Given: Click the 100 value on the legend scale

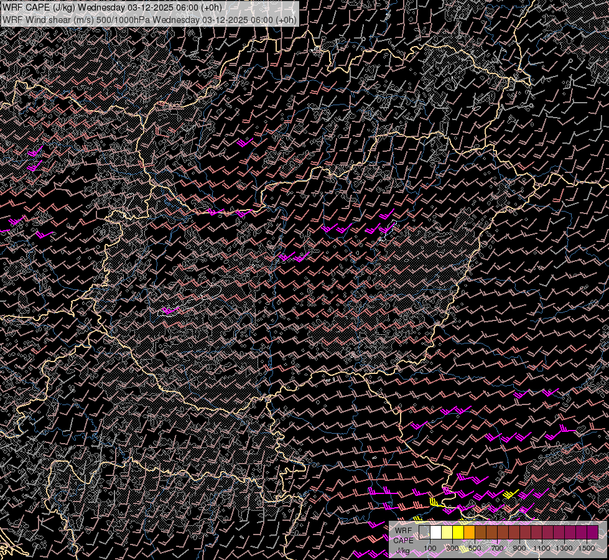Looking at the screenshot, I should click(x=430, y=548).
